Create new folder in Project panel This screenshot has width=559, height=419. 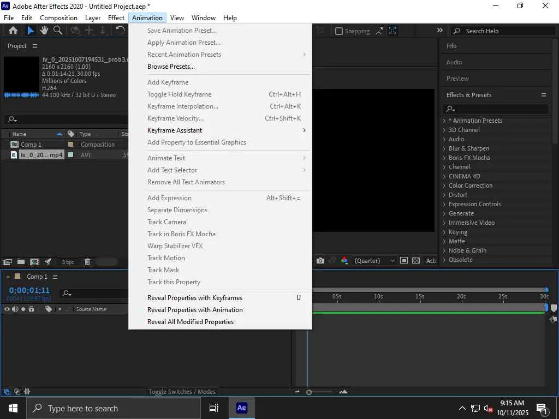(21, 262)
